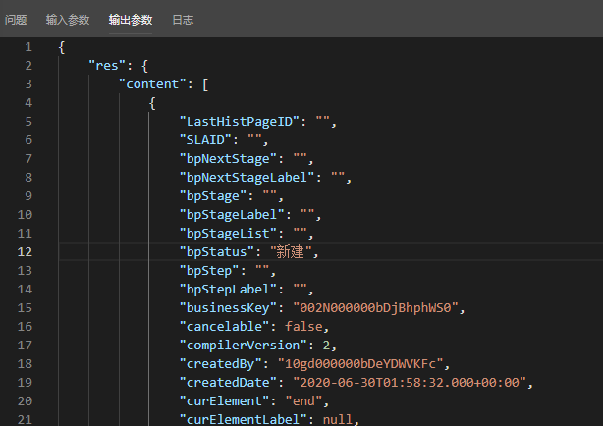This screenshot has height=426, width=603.
Task: Select the 输出参数 tab
Action: (133, 20)
